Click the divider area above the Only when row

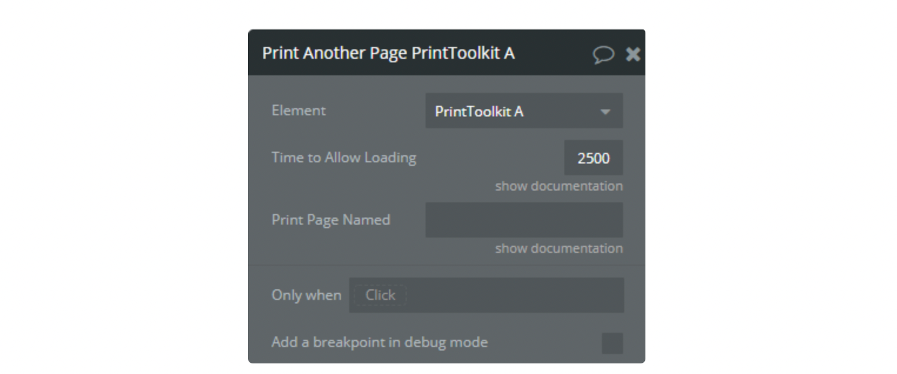[447, 265]
